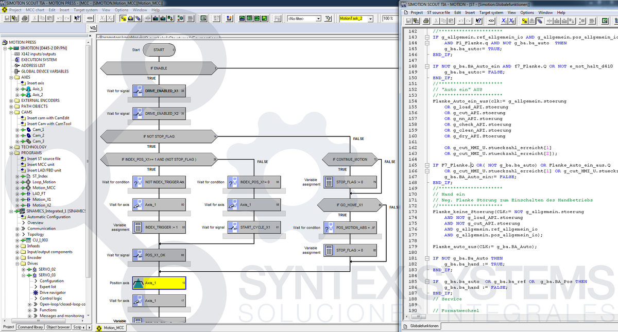Click Print icon in MCC window toolbar
The width and height of the screenshot is (618, 332).
pyautogui.click(x=25, y=19)
